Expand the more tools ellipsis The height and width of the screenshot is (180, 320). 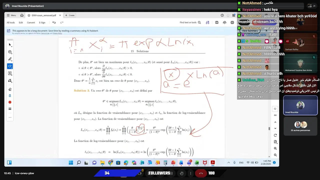point(10,117)
